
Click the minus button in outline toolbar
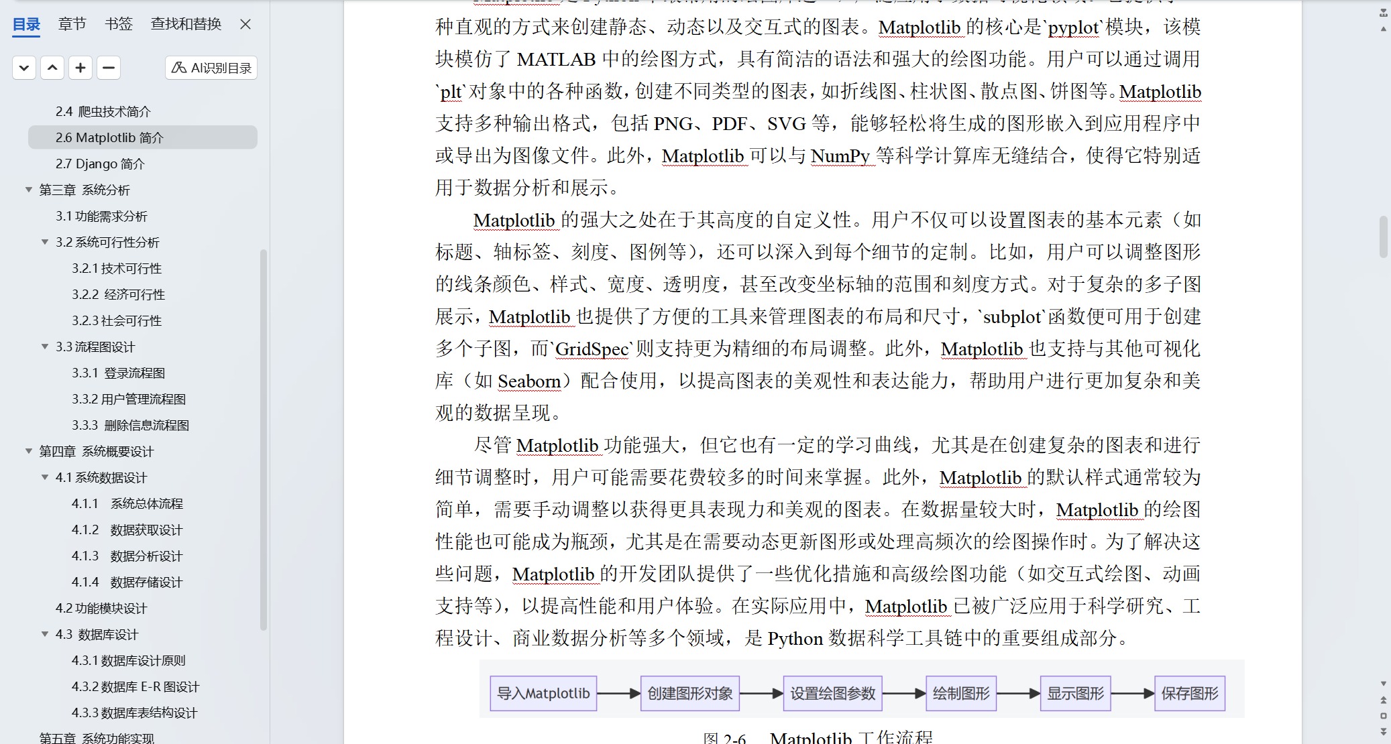pos(109,68)
